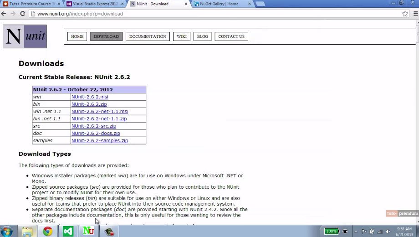Click the power plug tray icon
Viewport: 419px width, 237px height.
346,232
